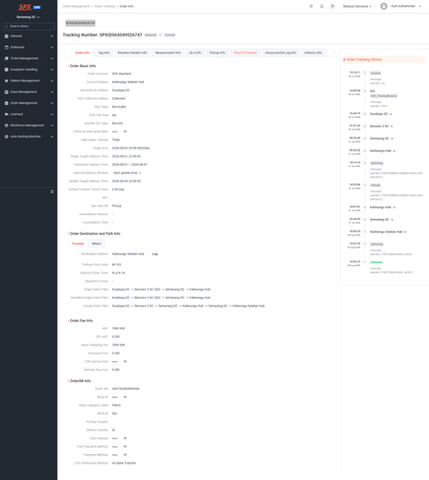Click the Order Management sidebar icon

[x=7, y=103]
